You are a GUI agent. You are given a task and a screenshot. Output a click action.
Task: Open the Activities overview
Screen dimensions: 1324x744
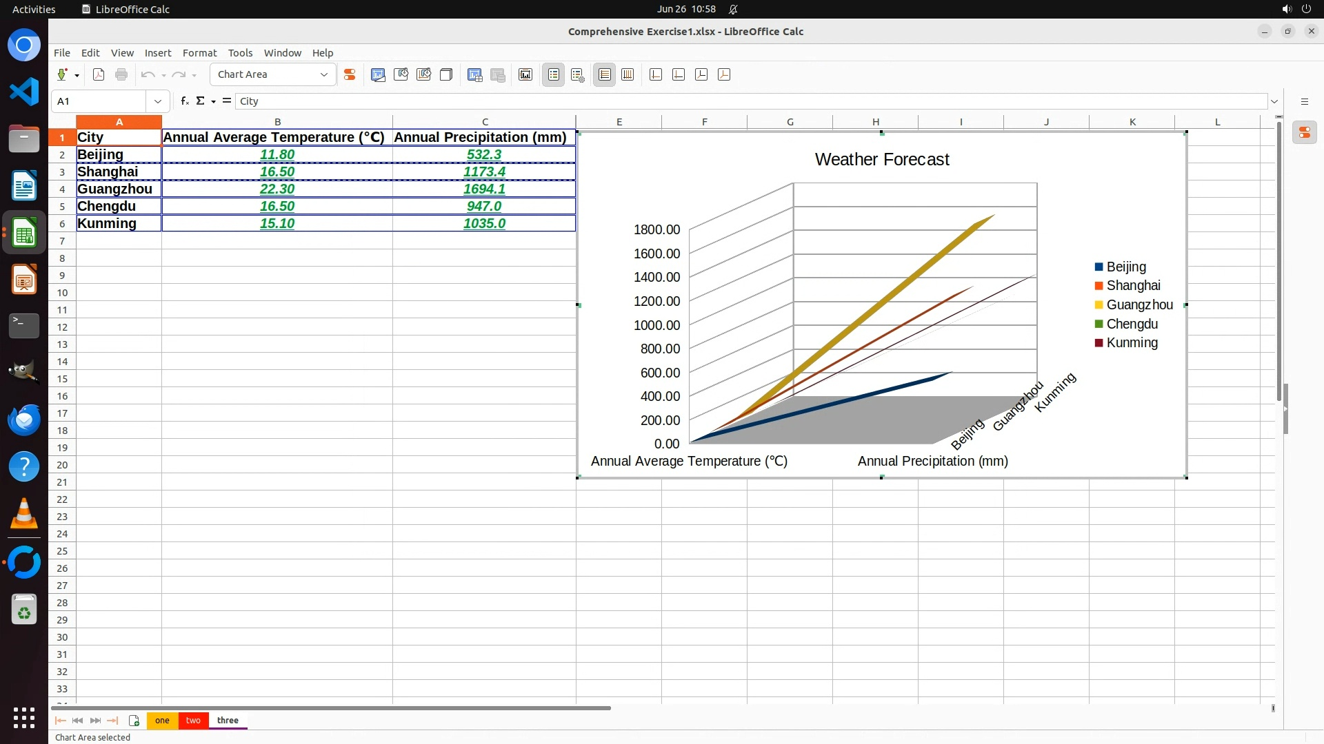click(x=34, y=9)
